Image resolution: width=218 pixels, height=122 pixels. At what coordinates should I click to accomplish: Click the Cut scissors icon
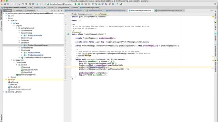[x=19, y=4]
